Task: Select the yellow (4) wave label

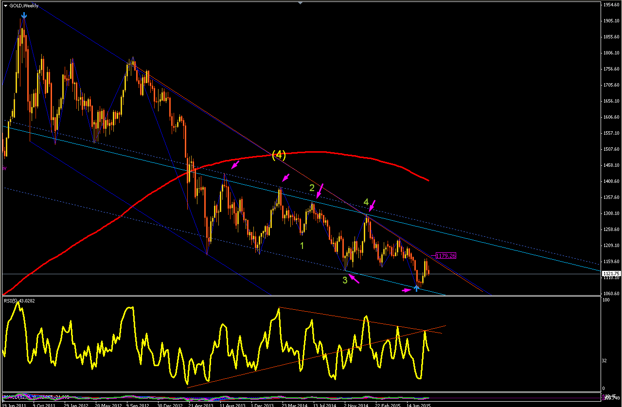Action: click(x=279, y=155)
